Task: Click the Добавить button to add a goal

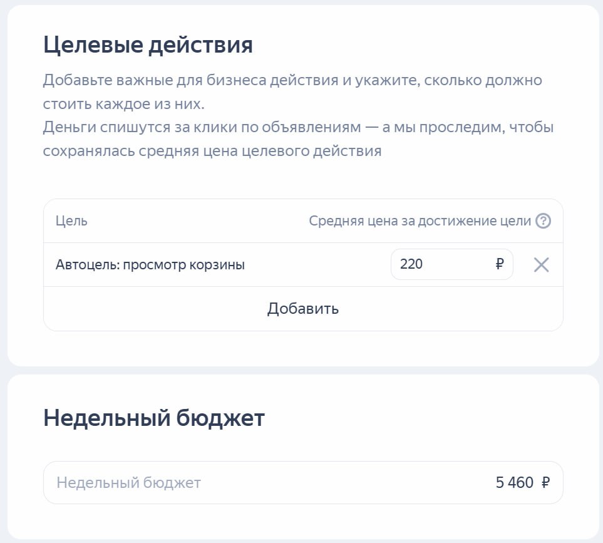Action: click(x=303, y=309)
